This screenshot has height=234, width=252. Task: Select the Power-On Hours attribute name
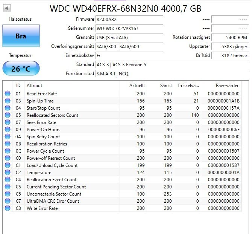pyautogui.click(x=43, y=130)
